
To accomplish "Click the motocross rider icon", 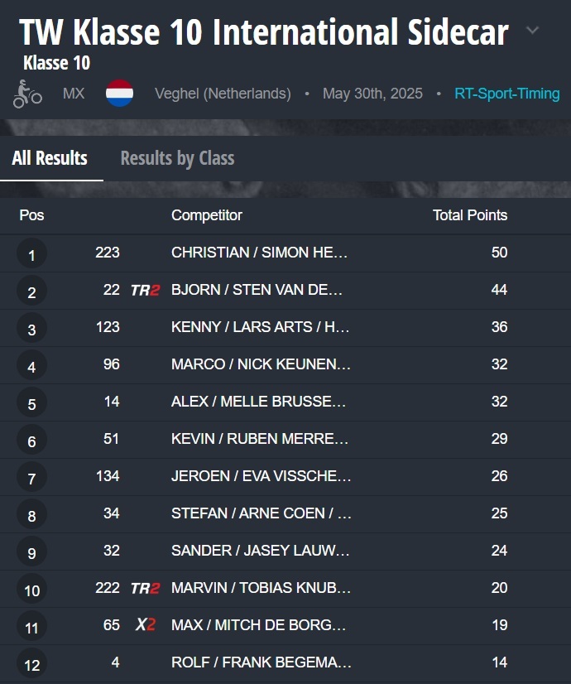I will (x=27, y=94).
